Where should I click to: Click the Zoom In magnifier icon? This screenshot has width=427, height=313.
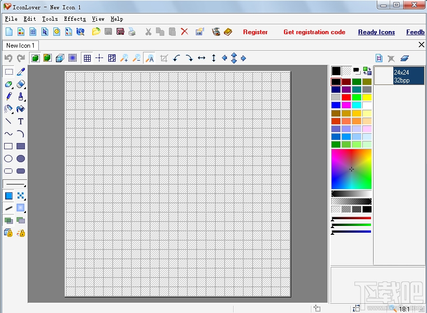click(124, 58)
